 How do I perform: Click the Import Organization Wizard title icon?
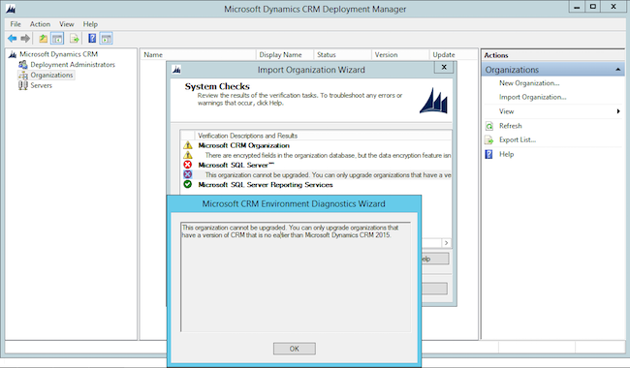click(176, 70)
